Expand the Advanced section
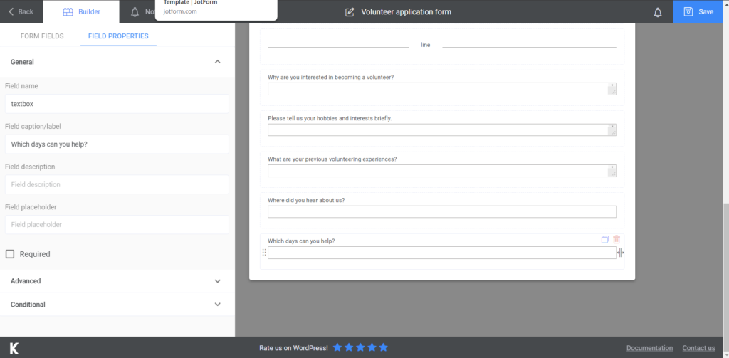This screenshot has width=729, height=358. point(117,281)
